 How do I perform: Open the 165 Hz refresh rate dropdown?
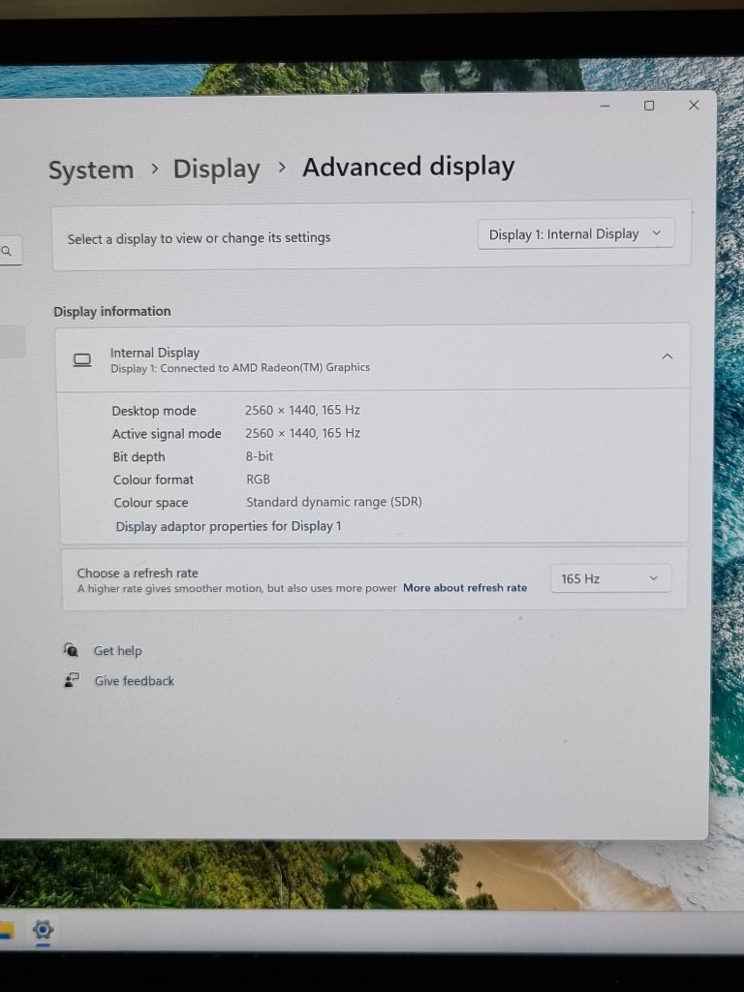(x=610, y=578)
